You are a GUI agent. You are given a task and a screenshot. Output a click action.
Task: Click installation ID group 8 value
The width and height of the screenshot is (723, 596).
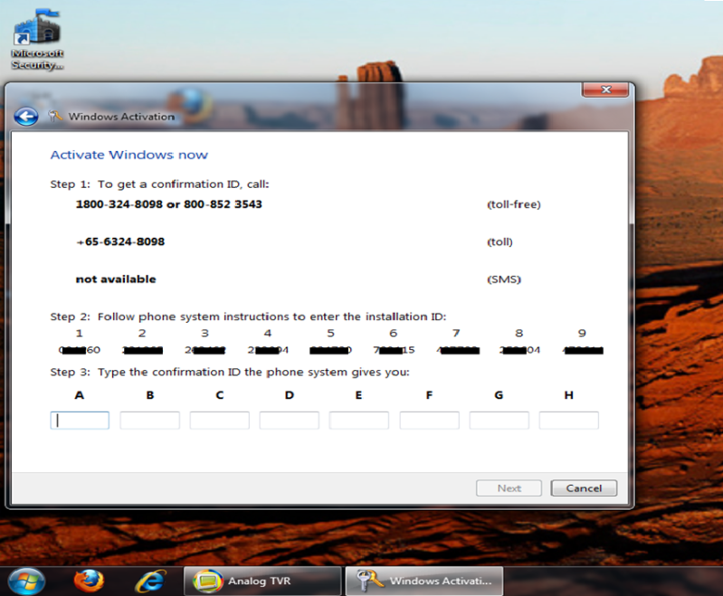[519, 350]
